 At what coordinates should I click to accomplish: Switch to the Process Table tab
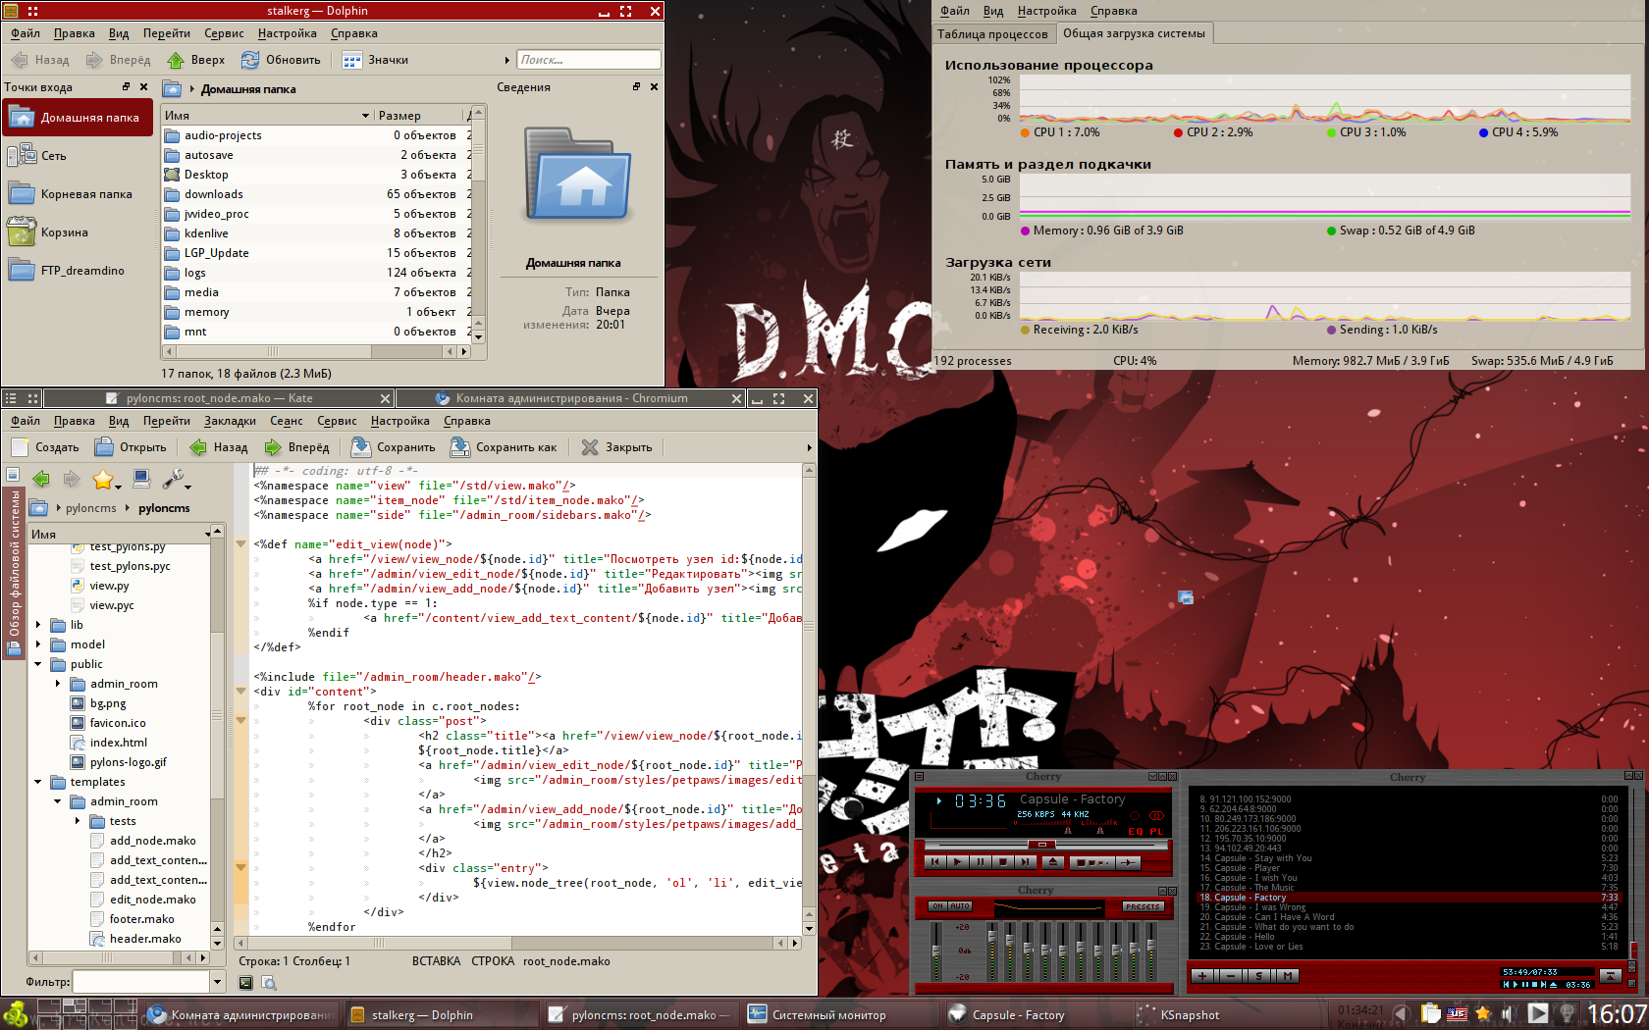992,34
